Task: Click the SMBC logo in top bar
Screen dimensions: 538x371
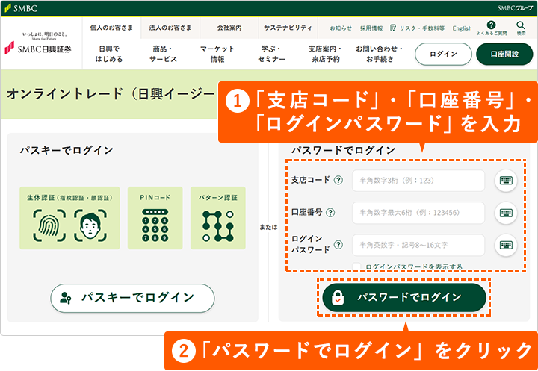Action: click(x=21, y=8)
